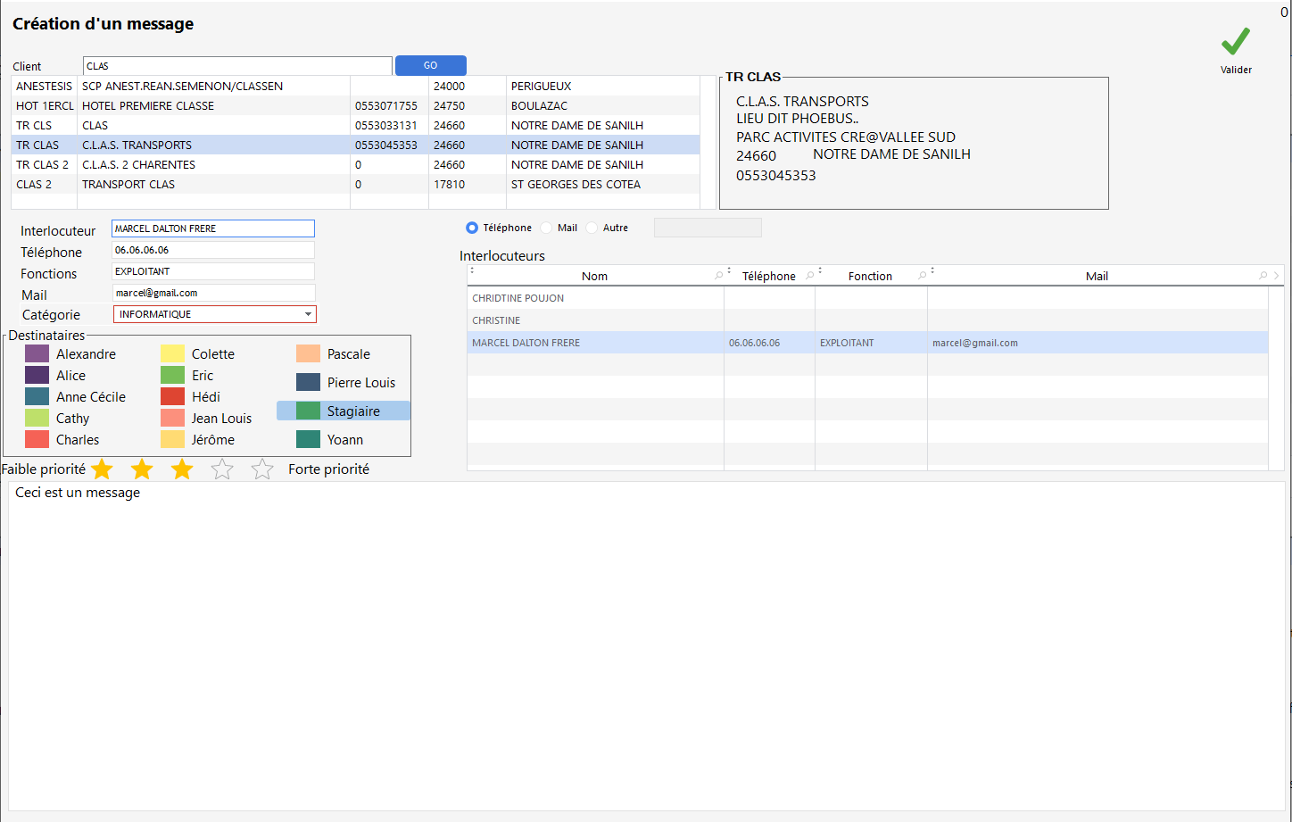Select the fifth priority star
The height and width of the screenshot is (822, 1292).
(x=262, y=469)
